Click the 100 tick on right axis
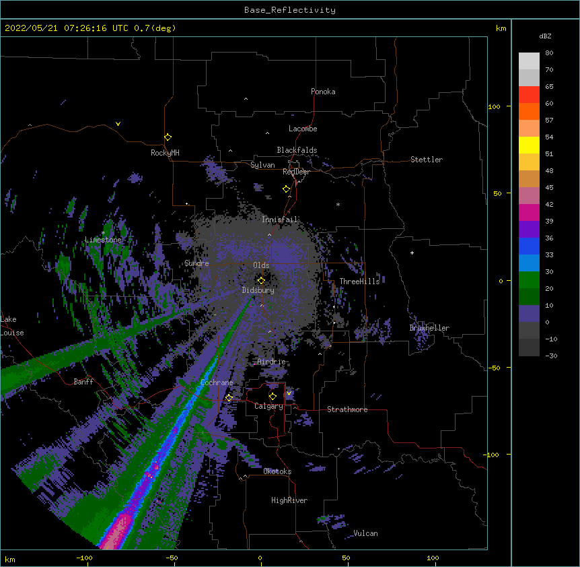 (x=494, y=106)
